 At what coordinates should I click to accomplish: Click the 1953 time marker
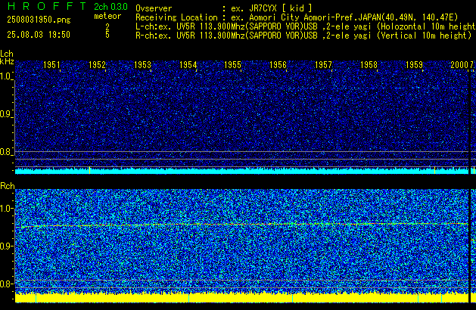(142, 65)
